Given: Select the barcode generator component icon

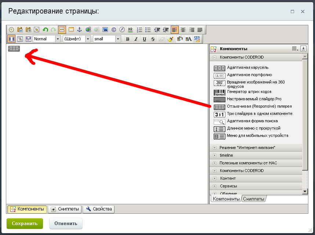Looking at the screenshot, I should click(x=219, y=92).
